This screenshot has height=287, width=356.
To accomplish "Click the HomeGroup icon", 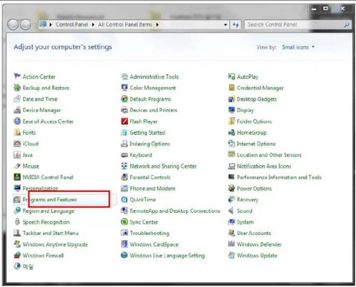I will click(231, 132).
